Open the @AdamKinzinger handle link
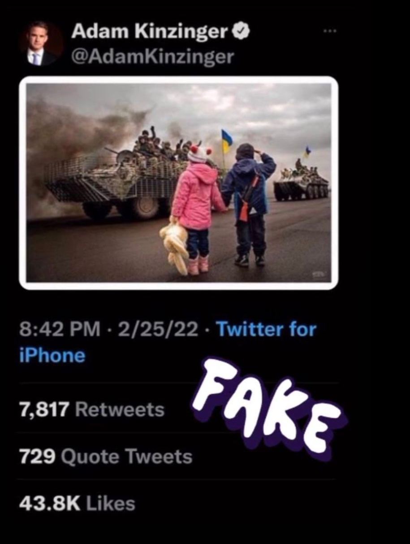The image size is (410, 544). point(152,57)
